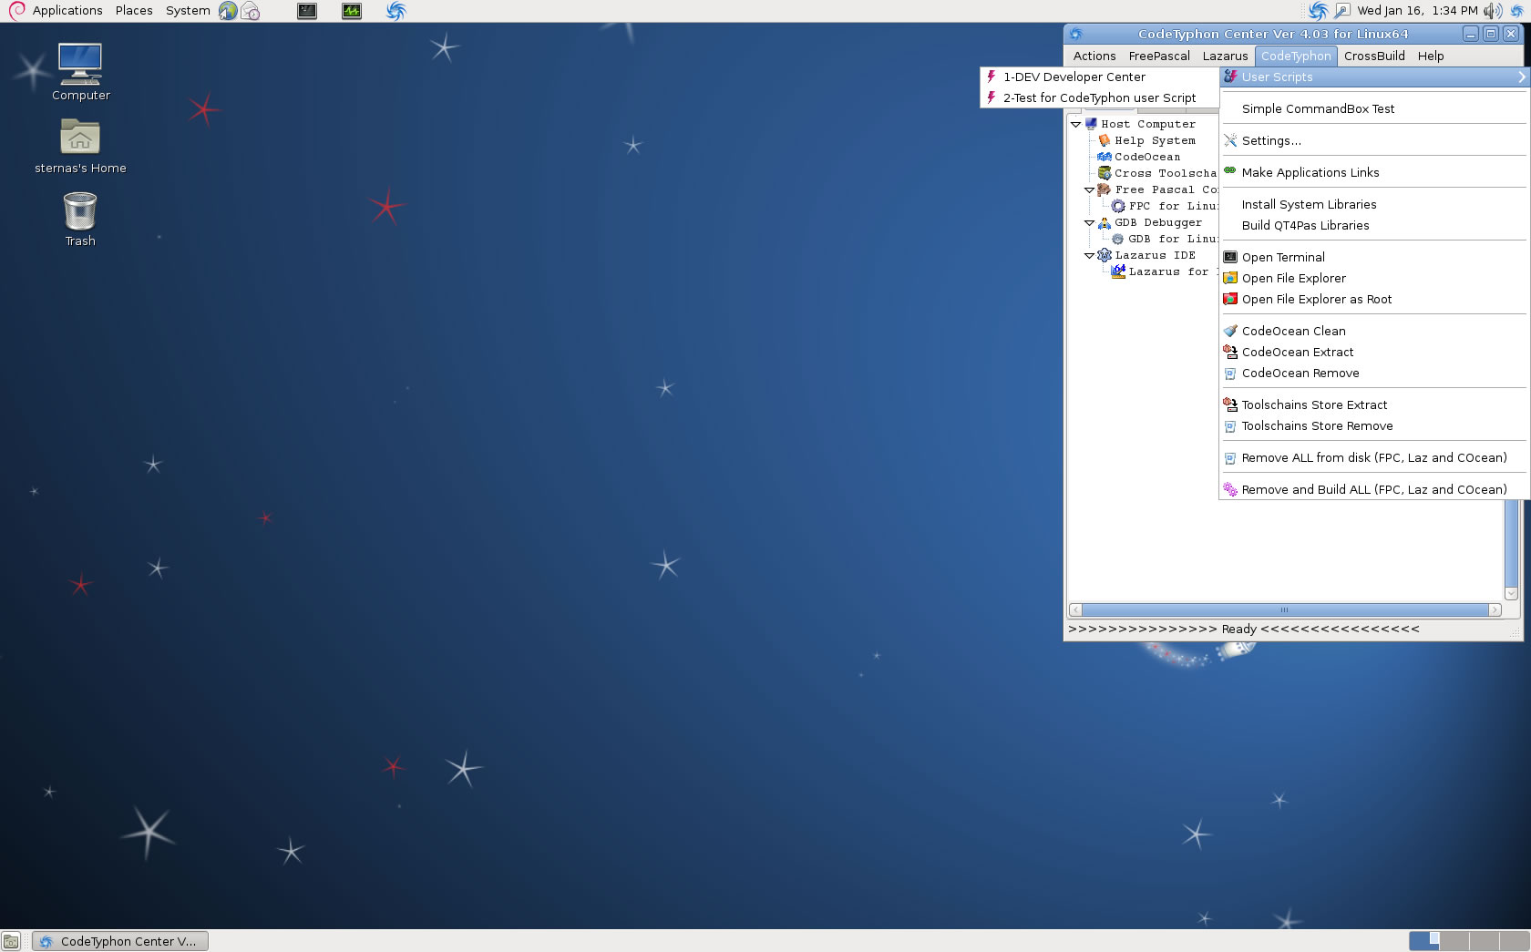Click the show desktop button in bottom panel
This screenshot has width=1531, height=952.
point(11,941)
